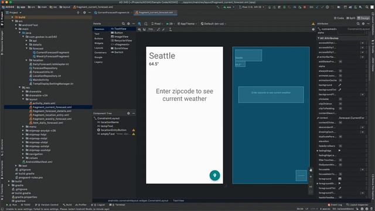This screenshot has height=211, width=375.
Task: Select the Text palette category
Action: click(97, 34)
